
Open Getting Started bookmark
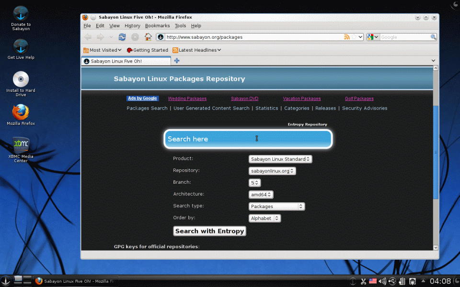pyautogui.click(x=147, y=50)
